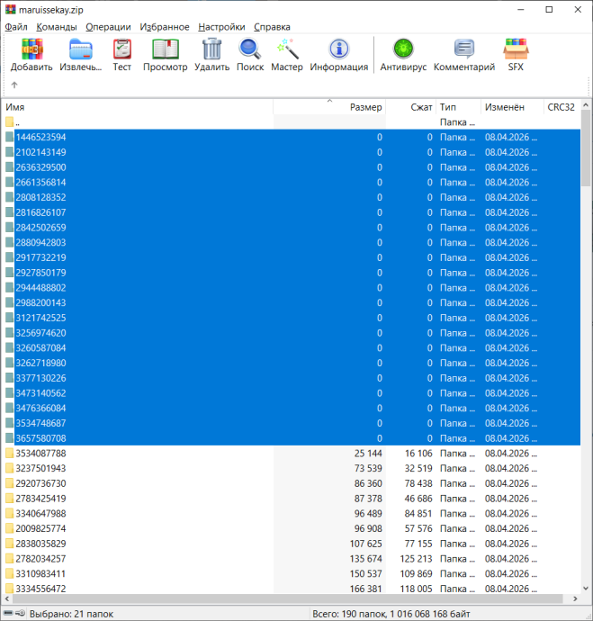Viewport: 593px width, 621px height.
Task: Go up one level with arrow button
Action: 14,85
